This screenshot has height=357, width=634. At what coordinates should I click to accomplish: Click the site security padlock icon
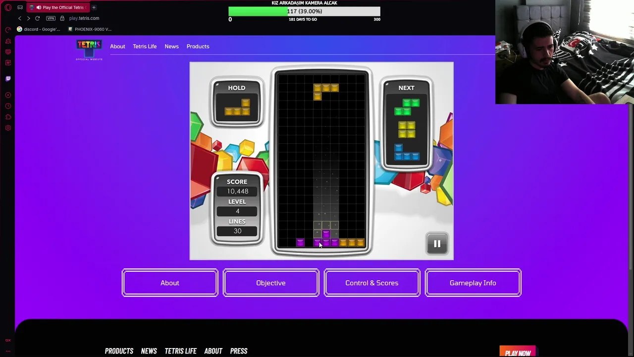click(x=62, y=18)
